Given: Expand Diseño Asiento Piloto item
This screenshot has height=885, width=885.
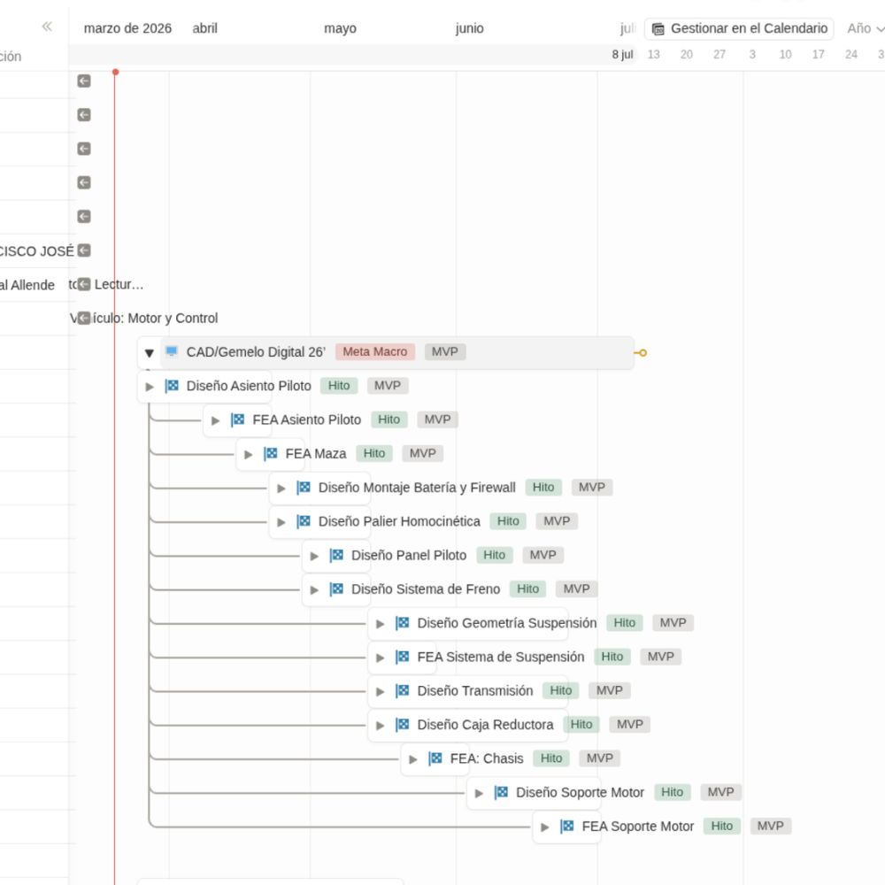Looking at the screenshot, I should tap(150, 386).
